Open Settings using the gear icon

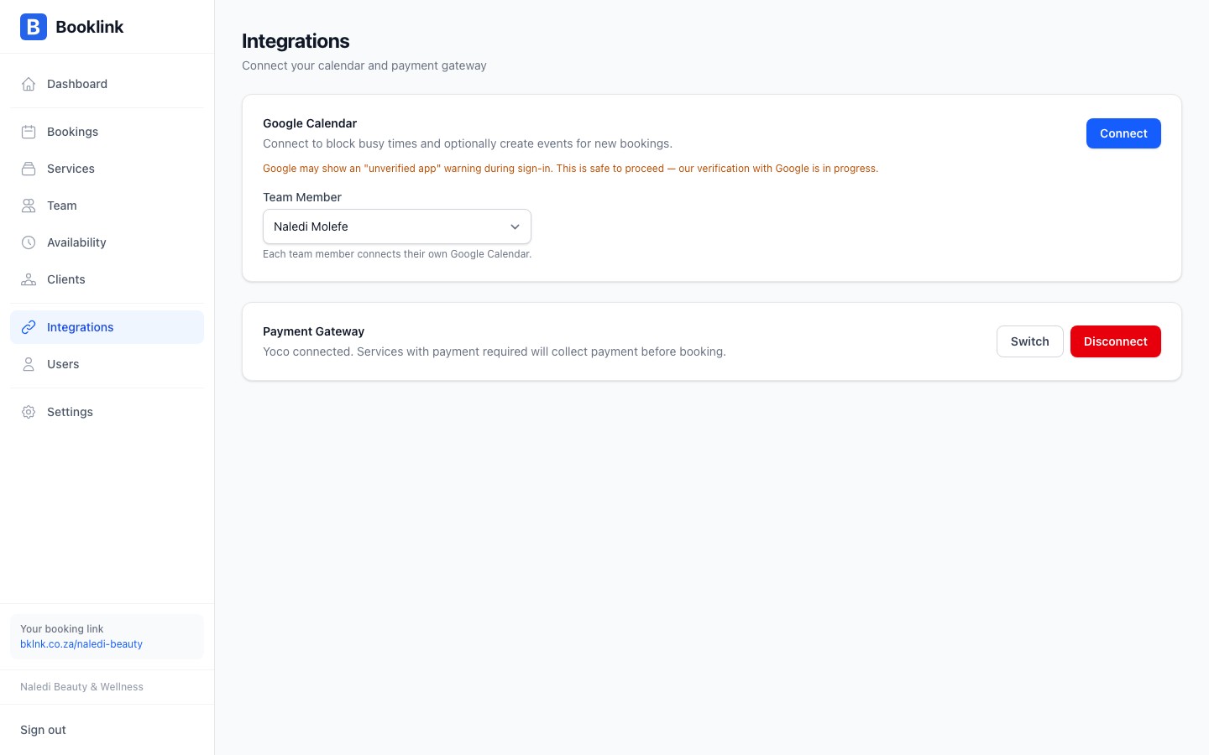[x=29, y=412]
